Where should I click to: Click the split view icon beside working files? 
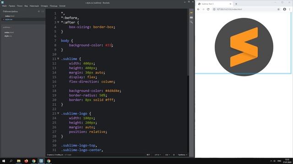click(43, 11)
